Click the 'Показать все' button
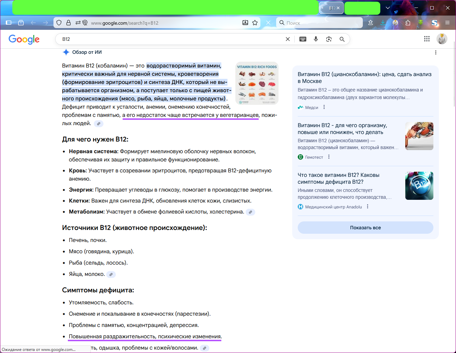This screenshot has width=456, height=353. [x=366, y=228]
